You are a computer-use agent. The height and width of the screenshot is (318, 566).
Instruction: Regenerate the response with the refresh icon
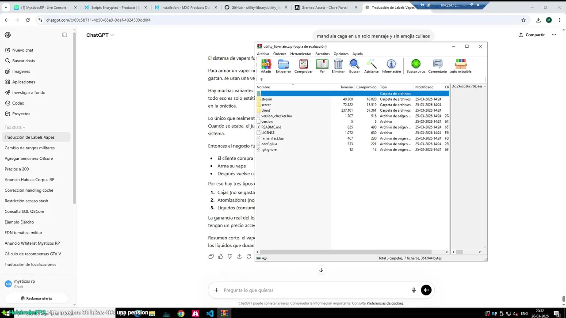pos(249,257)
